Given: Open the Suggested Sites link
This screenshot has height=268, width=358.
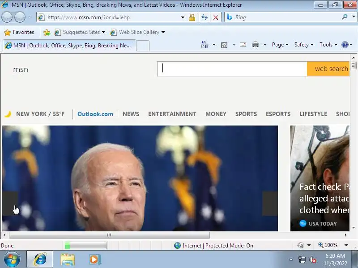Looking at the screenshot, I should coord(80,32).
